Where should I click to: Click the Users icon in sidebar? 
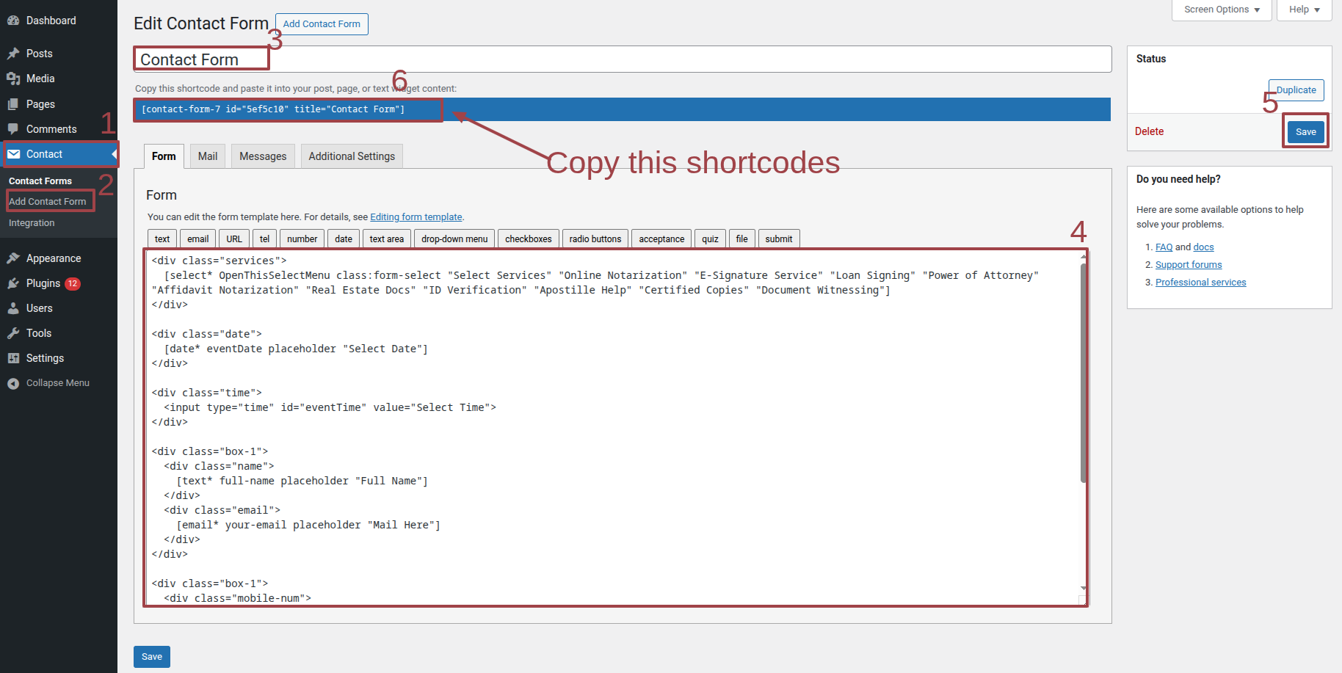point(13,308)
